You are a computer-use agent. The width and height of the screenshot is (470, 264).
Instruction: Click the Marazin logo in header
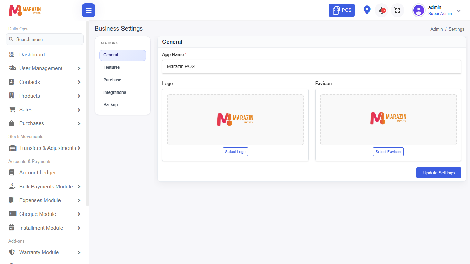(x=25, y=10)
